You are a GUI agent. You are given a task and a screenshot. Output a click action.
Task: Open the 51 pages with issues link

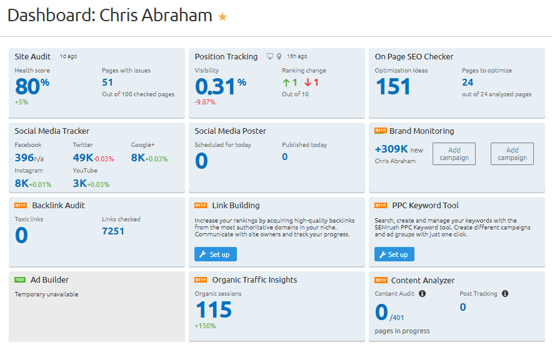108,83
